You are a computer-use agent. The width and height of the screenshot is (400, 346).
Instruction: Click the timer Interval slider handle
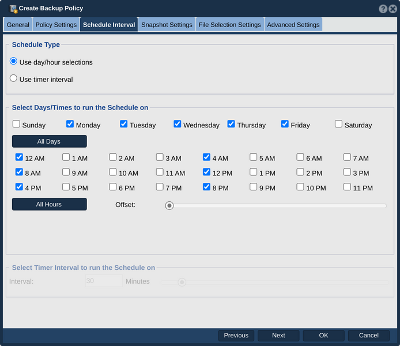182,282
